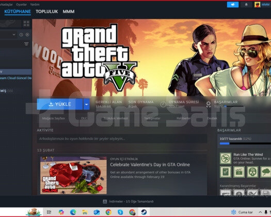Open Copilot from the taskbar
This screenshot has height=217, width=271.
point(61,212)
